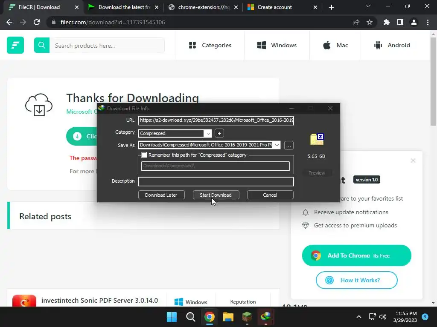Open the Chrome extensions puzzle icon
Viewport: 437px width, 327px height.
tap(387, 22)
